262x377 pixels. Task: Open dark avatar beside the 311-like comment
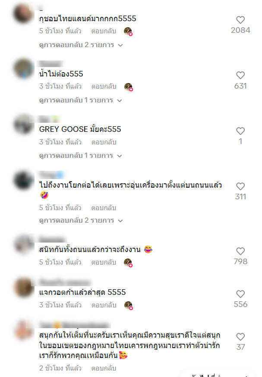[x=23, y=180]
